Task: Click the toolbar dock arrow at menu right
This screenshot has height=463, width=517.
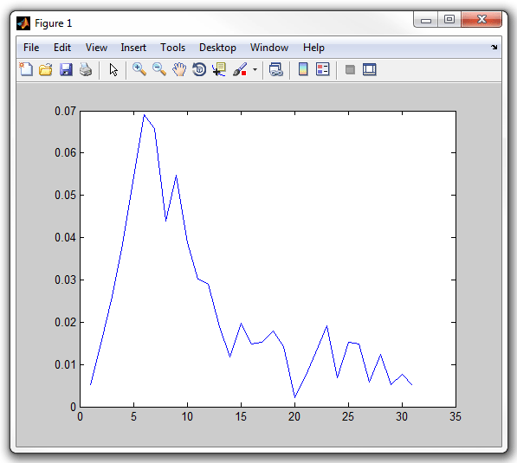Action: coord(494,47)
